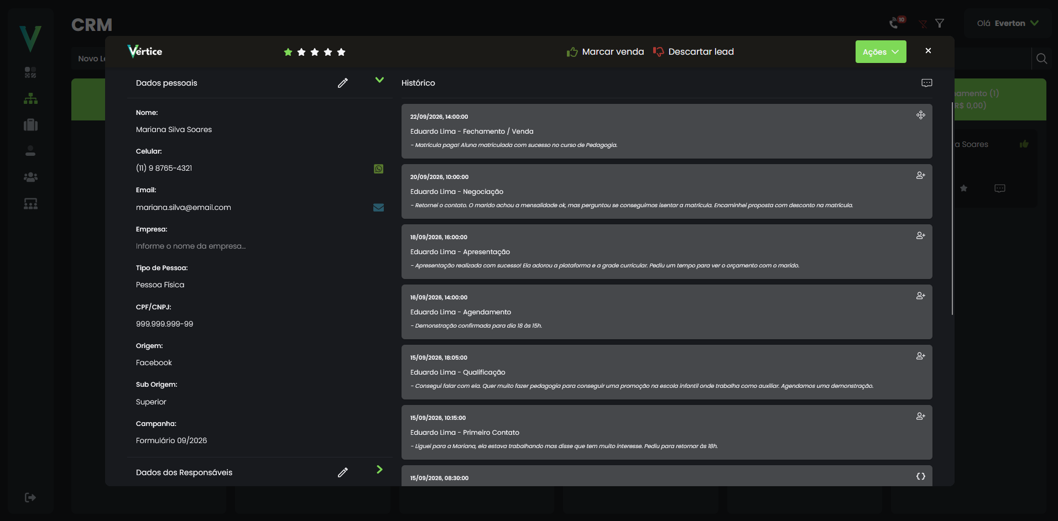Click the Apresentação history entry title
The height and width of the screenshot is (521, 1058).
[460, 252]
